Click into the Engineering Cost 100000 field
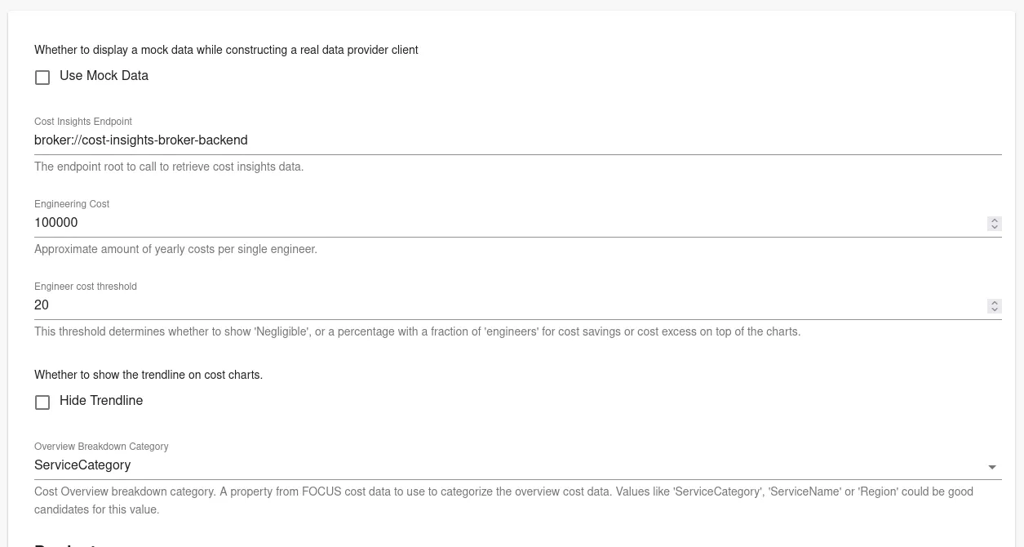The height and width of the screenshot is (547, 1024). pos(490,223)
